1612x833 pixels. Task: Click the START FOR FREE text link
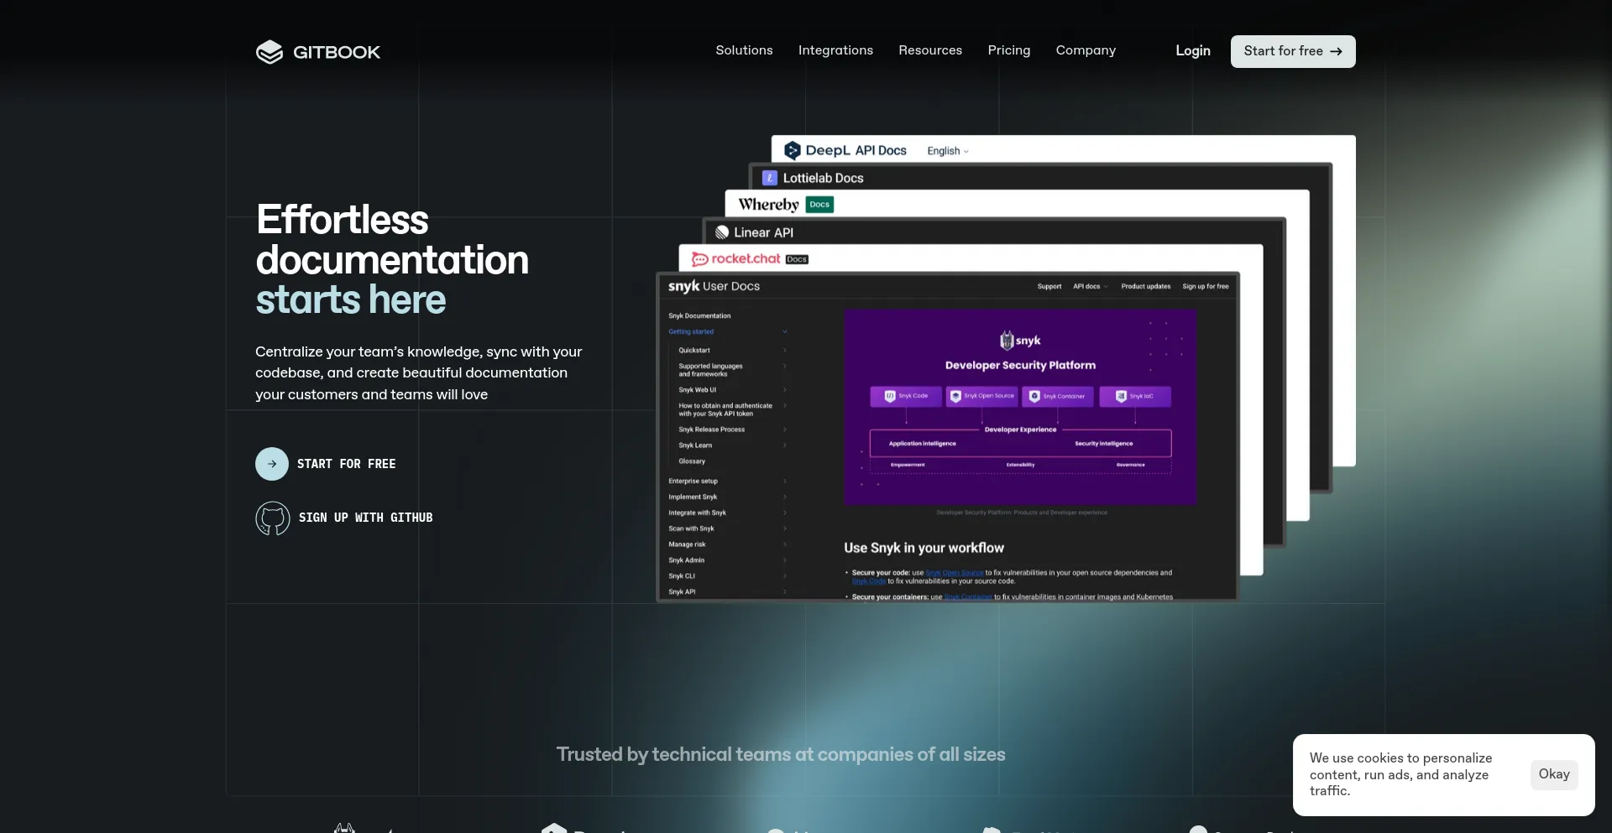click(346, 464)
